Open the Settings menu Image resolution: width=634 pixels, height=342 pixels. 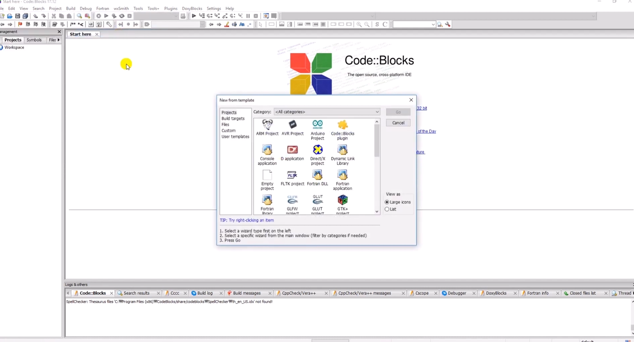click(214, 8)
